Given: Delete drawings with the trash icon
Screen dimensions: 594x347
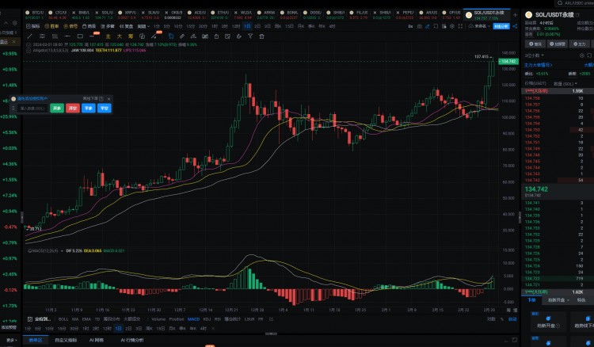Looking at the screenshot, I should coord(261,36).
